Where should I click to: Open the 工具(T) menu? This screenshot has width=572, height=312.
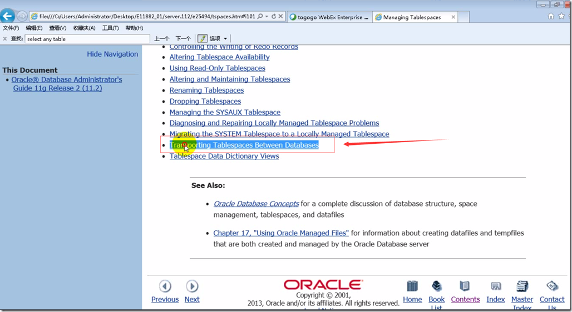pos(111,28)
